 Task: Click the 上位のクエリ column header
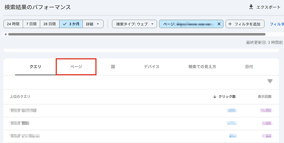pyautogui.click(x=20, y=97)
